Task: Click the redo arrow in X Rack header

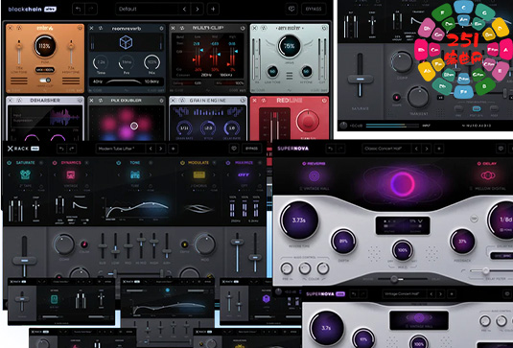Action: [x=71, y=149]
